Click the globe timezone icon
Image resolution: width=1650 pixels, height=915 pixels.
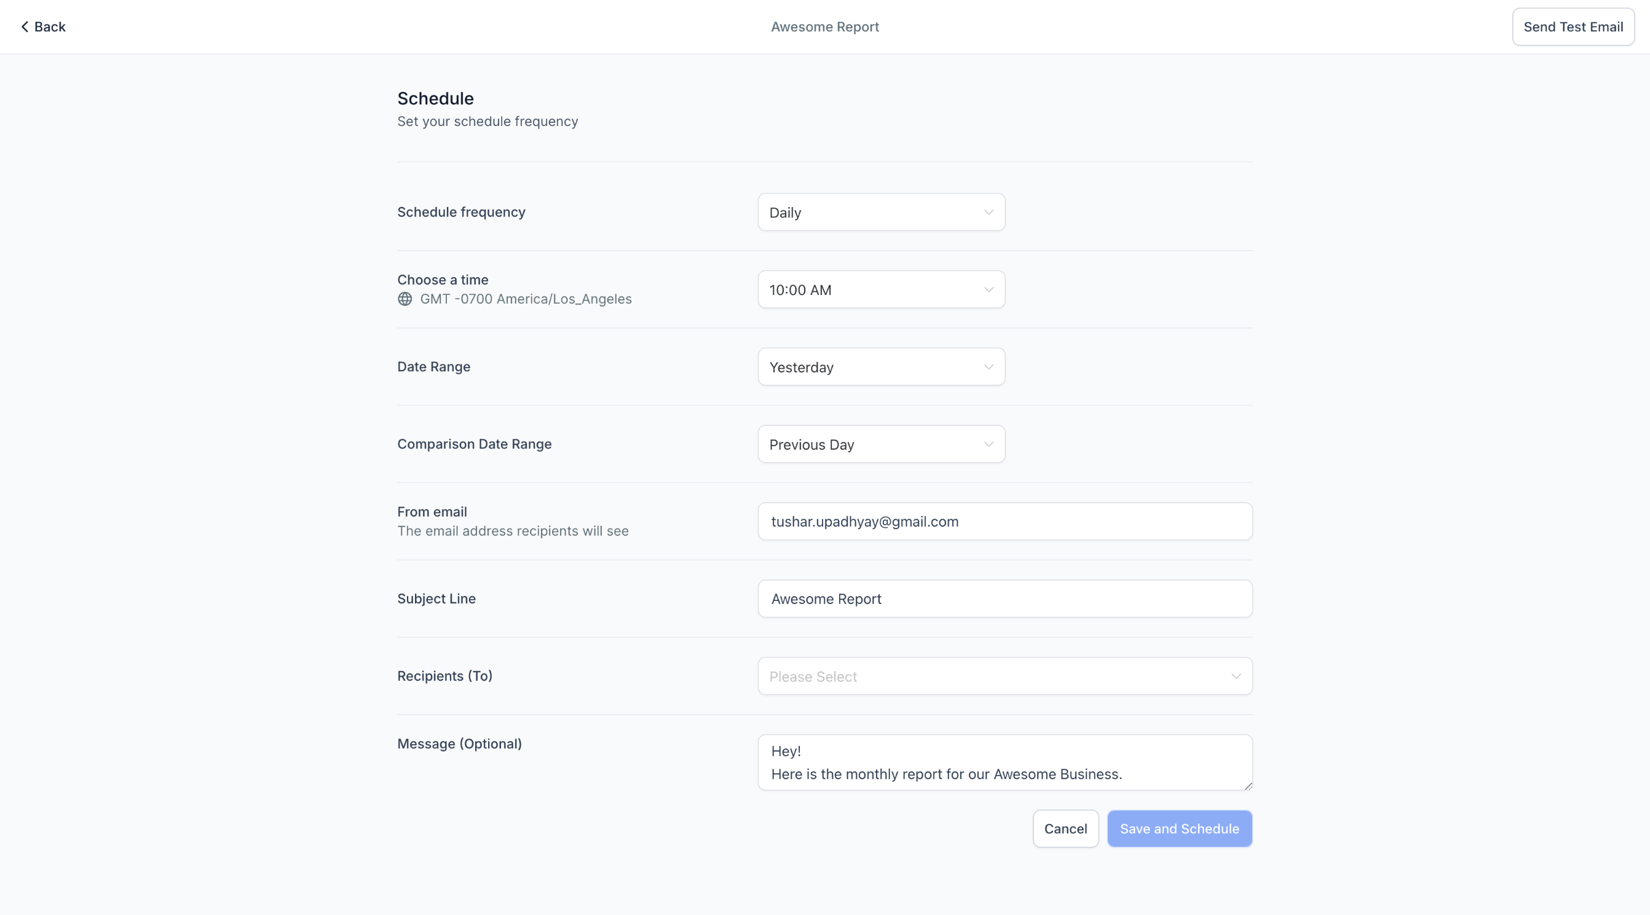tap(405, 299)
